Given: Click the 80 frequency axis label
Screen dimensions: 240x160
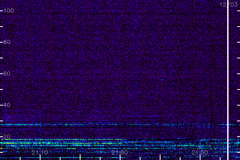Looking at the screenshot, I should click(x=7, y=42).
